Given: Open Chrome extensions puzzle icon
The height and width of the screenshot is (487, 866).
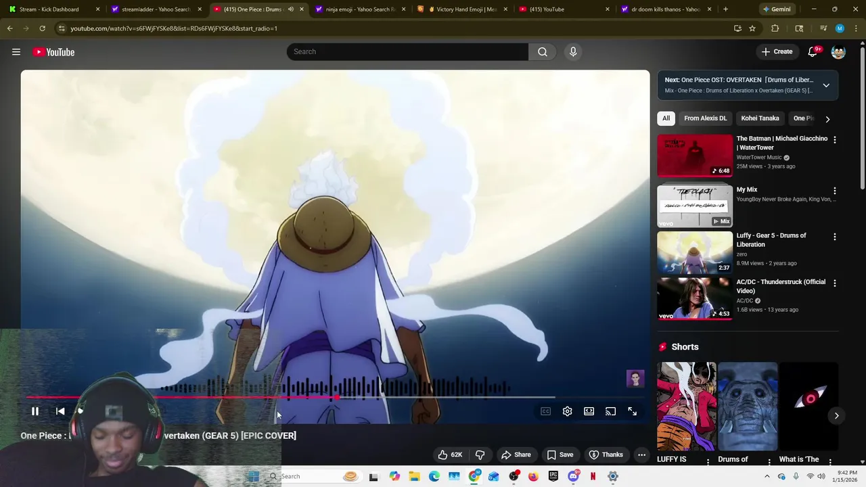Looking at the screenshot, I should pyautogui.click(x=775, y=28).
